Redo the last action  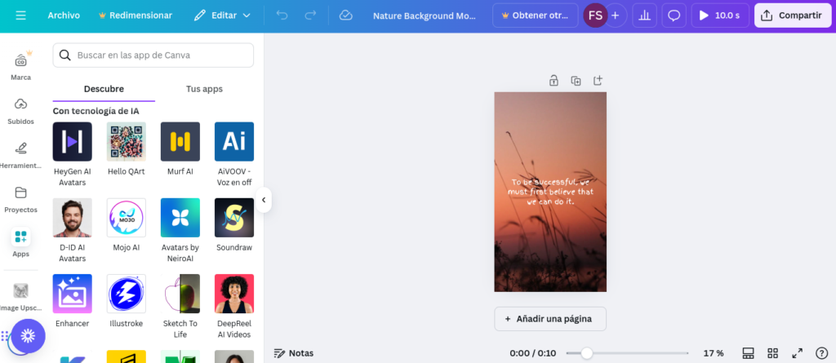pyautogui.click(x=309, y=15)
